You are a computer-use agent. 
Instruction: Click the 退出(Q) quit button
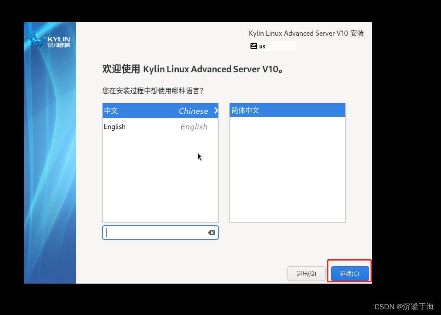(306, 274)
